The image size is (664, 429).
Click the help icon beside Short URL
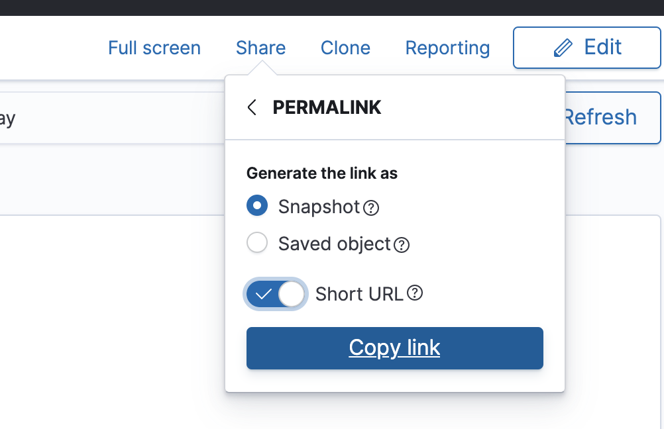(x=415, y=293)
